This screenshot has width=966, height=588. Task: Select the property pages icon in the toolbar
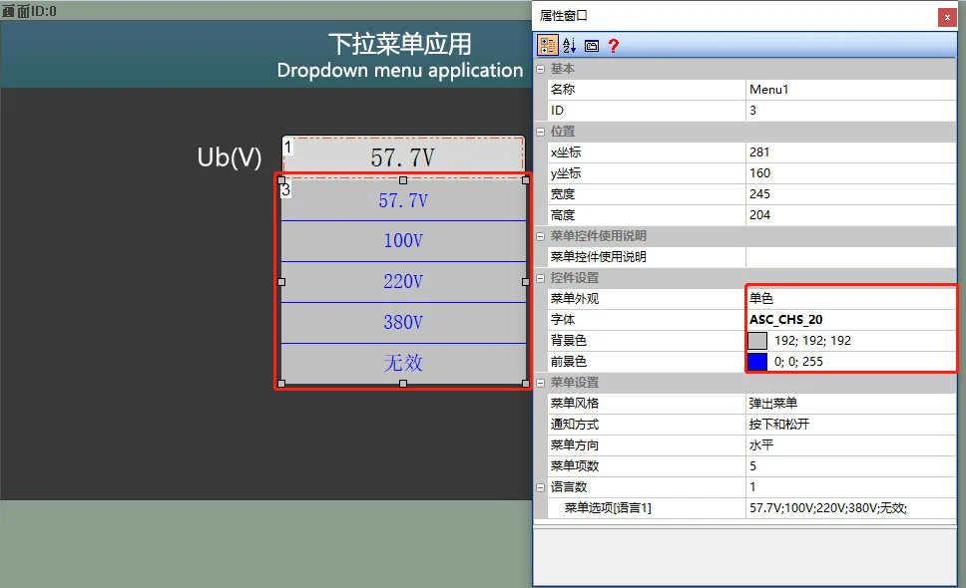591,44
